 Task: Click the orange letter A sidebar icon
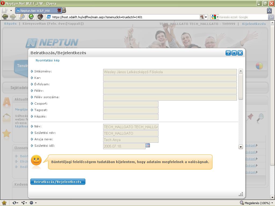point(7,102)
